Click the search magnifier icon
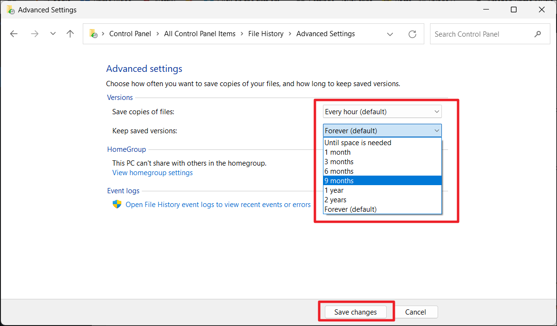 (x=537, y=34)
